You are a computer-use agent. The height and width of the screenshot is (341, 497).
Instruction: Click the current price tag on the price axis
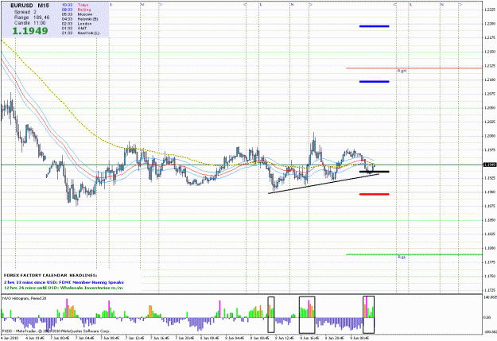click(x=490, y=165)
